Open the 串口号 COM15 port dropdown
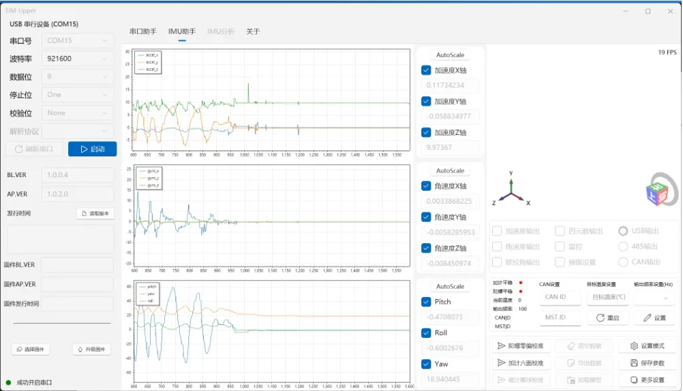Screen dimensions: 683x391 (78, 40)
